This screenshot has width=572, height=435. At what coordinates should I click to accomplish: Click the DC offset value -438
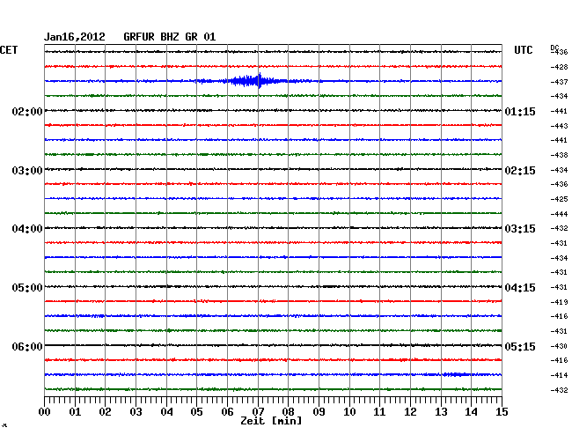point(559,155)
